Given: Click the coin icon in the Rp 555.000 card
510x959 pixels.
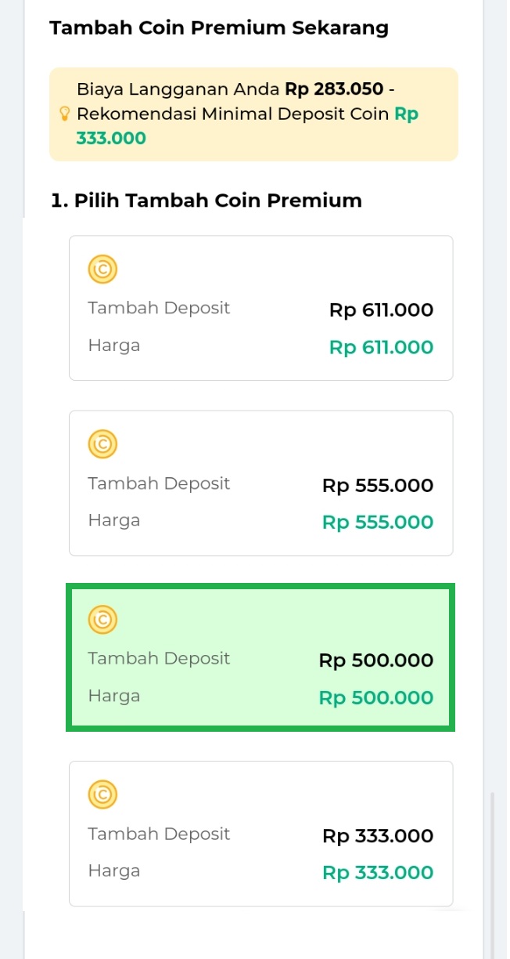Looking at the screenshot, I should tap(102, 445).
